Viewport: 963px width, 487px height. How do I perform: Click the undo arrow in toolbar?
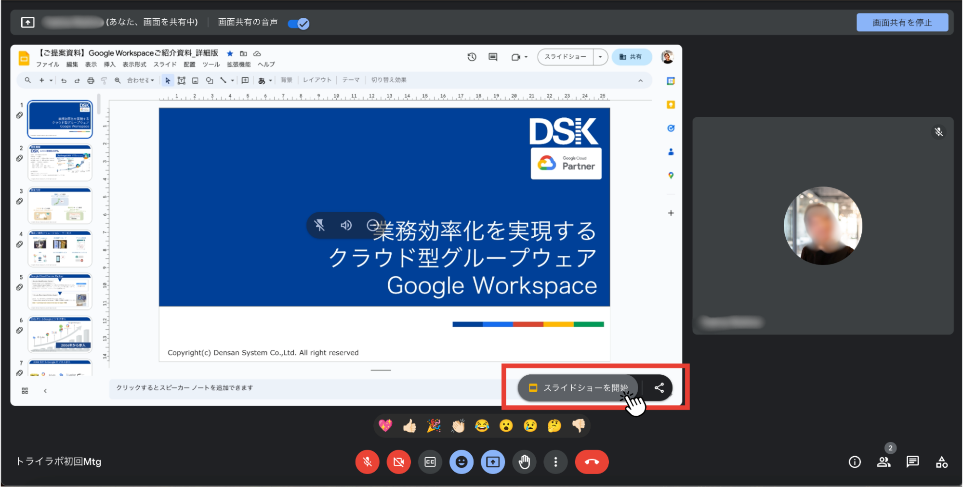click(x=64, y=80)
